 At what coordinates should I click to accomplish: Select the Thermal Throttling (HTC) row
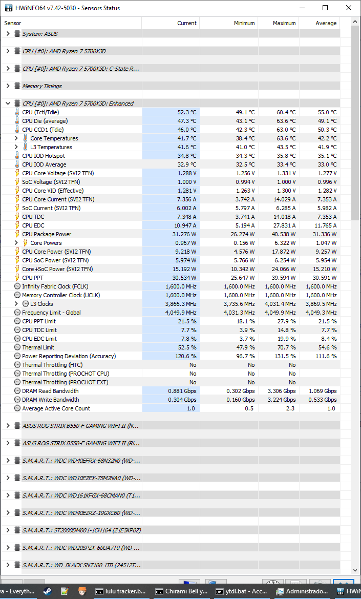tap(171, 365)
